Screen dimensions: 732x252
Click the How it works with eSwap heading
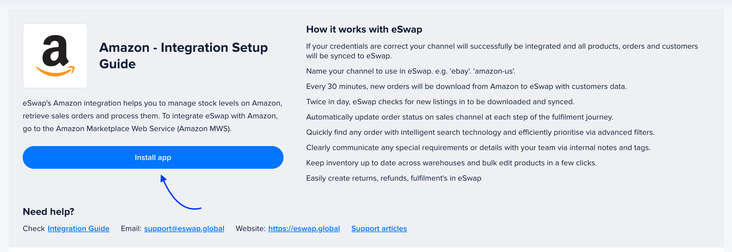pyautogui.click(x=364, y=29)
